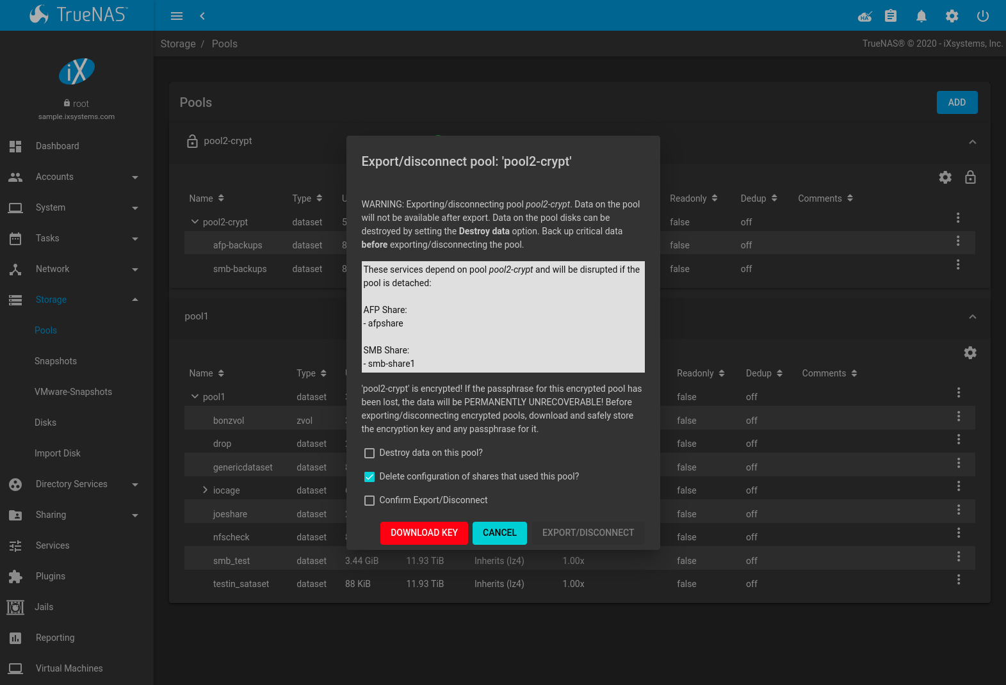Open actions menu for joeshare row
The image size is (1006, 685).
click(x=959, y=510)
